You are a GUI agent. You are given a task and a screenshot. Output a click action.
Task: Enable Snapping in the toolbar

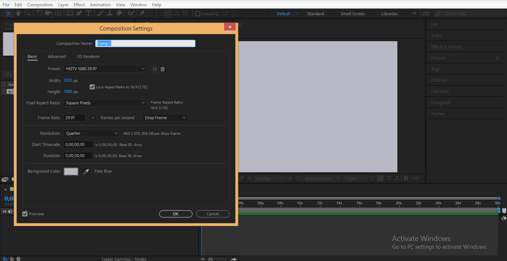[x=198, y=13]
